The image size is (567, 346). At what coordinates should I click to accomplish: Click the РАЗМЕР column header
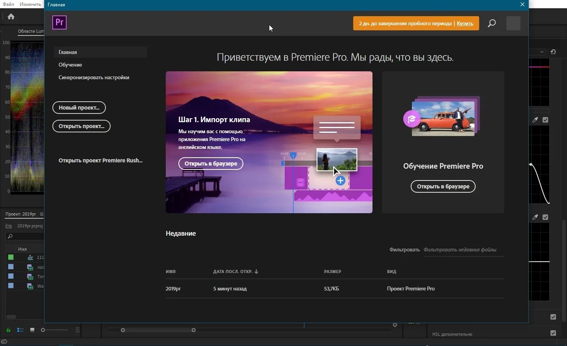333,272
